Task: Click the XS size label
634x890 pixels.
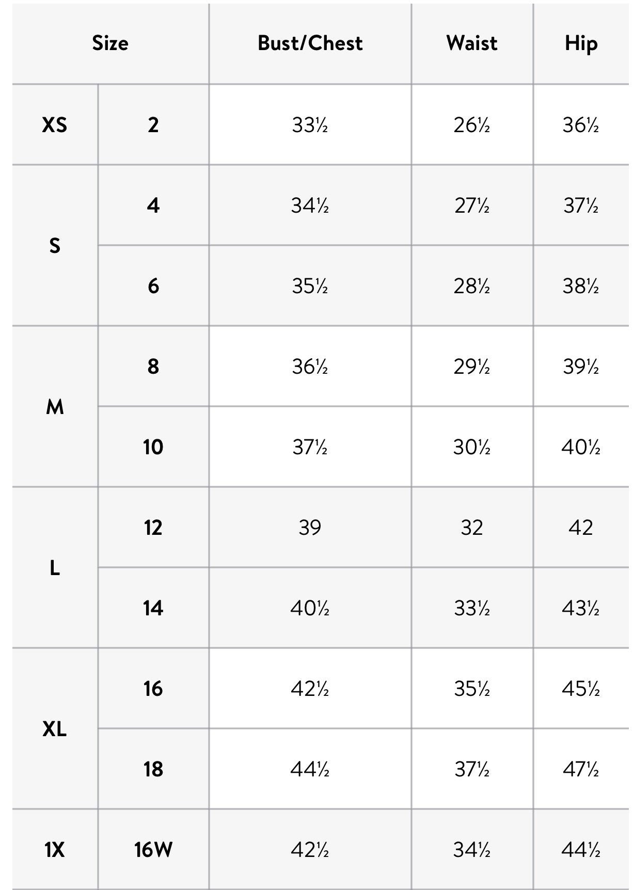Action: coord(55,125)
